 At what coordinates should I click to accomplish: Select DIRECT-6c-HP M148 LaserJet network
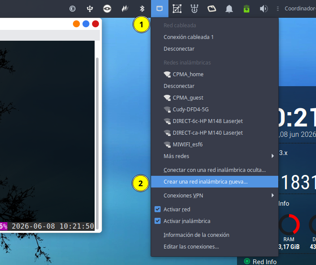214,121
